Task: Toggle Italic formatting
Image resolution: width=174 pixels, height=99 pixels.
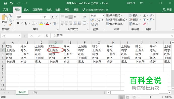Action: pyautogui.click(x=22, y=23)
